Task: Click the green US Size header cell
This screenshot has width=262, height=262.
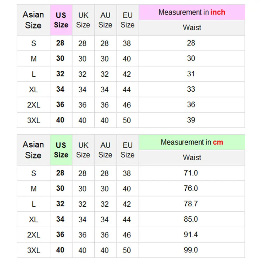Action: 61,150
